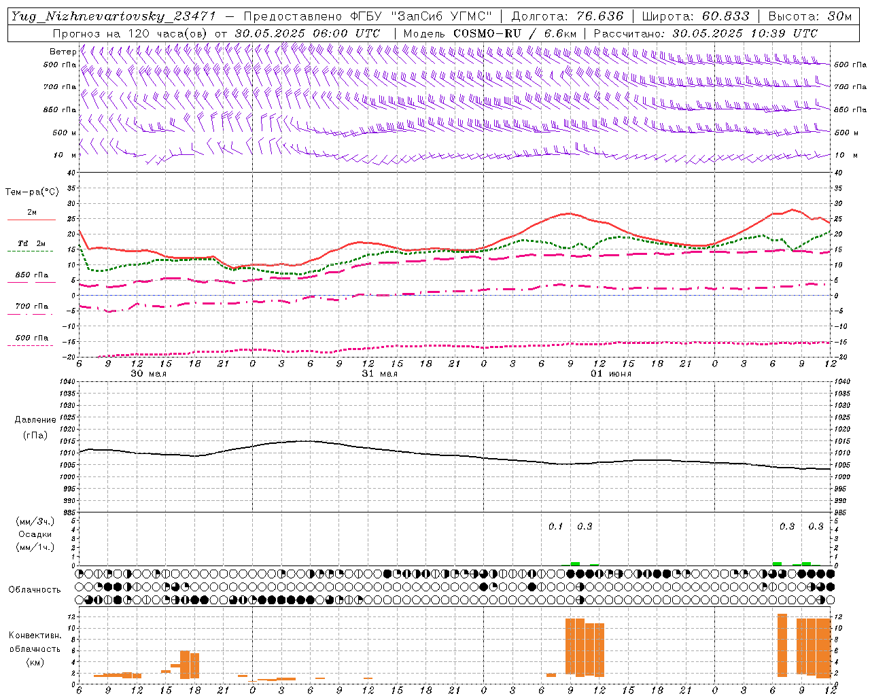Select the "Долгота: 76.636" header text
Viewport: 870px width, 696px height.
(x=568, y=16)
